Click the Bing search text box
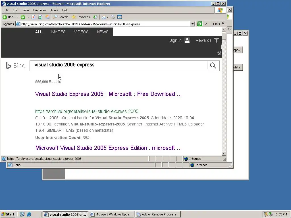The image size is (291, 218). (119, 66)
